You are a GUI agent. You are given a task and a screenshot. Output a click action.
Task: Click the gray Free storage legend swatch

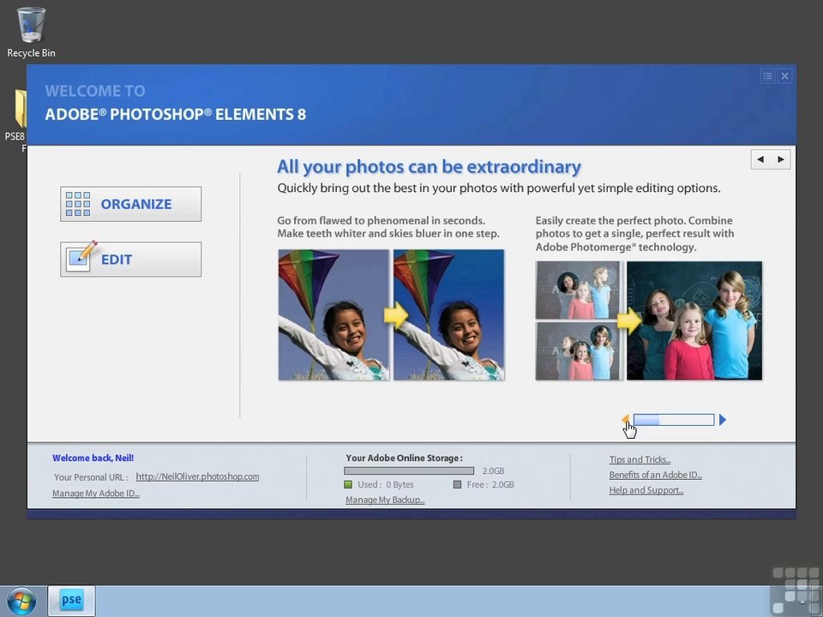pos(457,484)
